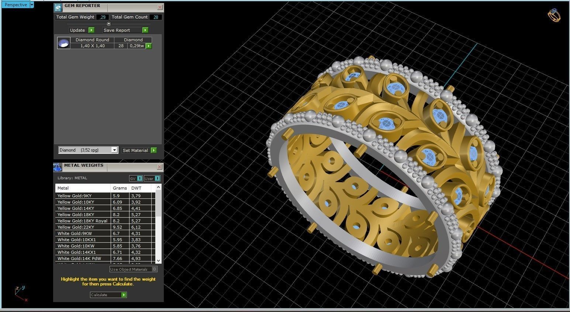The image size is (570, 312).
Task: Click the DWT column header
Action: [x=140, y=188]
